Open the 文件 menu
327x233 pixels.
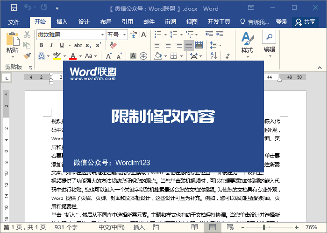[x=14, y=22]
